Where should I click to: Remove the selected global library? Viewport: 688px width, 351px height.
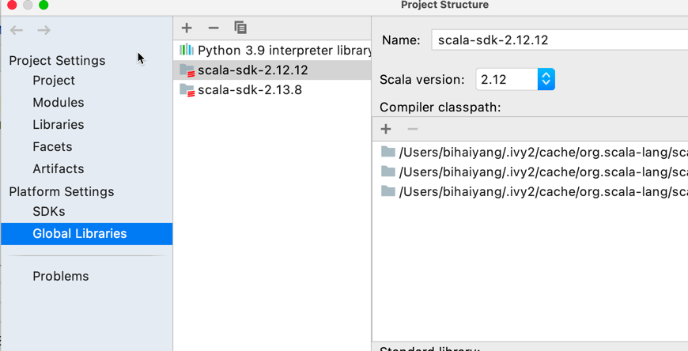214,28
